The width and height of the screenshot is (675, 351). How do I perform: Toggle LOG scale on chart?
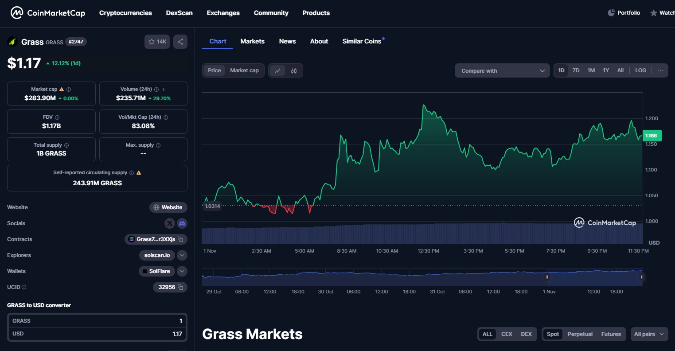[x=640, y=70]
